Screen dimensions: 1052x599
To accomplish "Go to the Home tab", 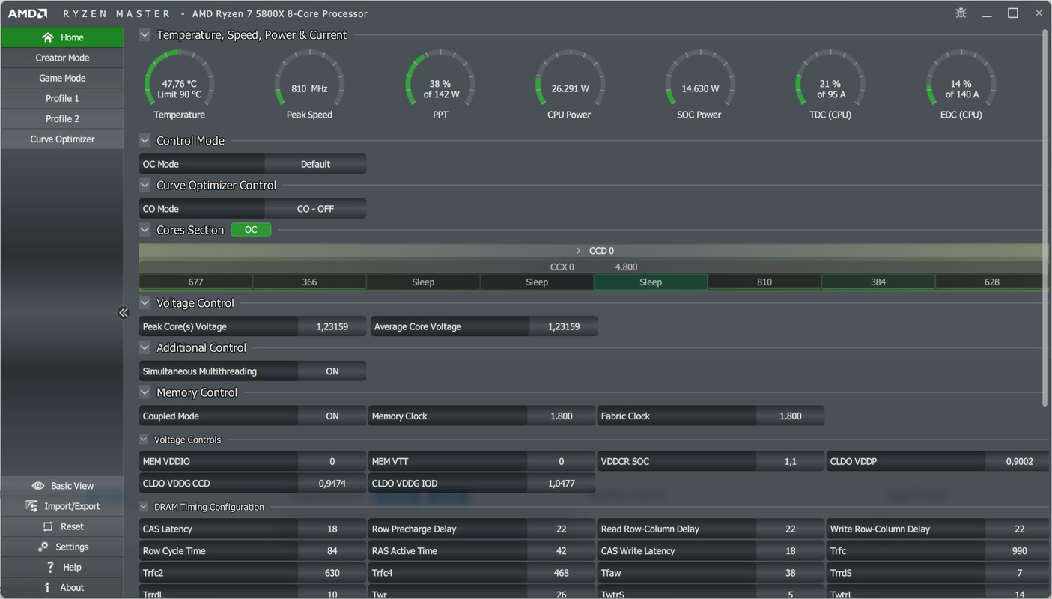I will pyautogui.click(x=62, y=37).
